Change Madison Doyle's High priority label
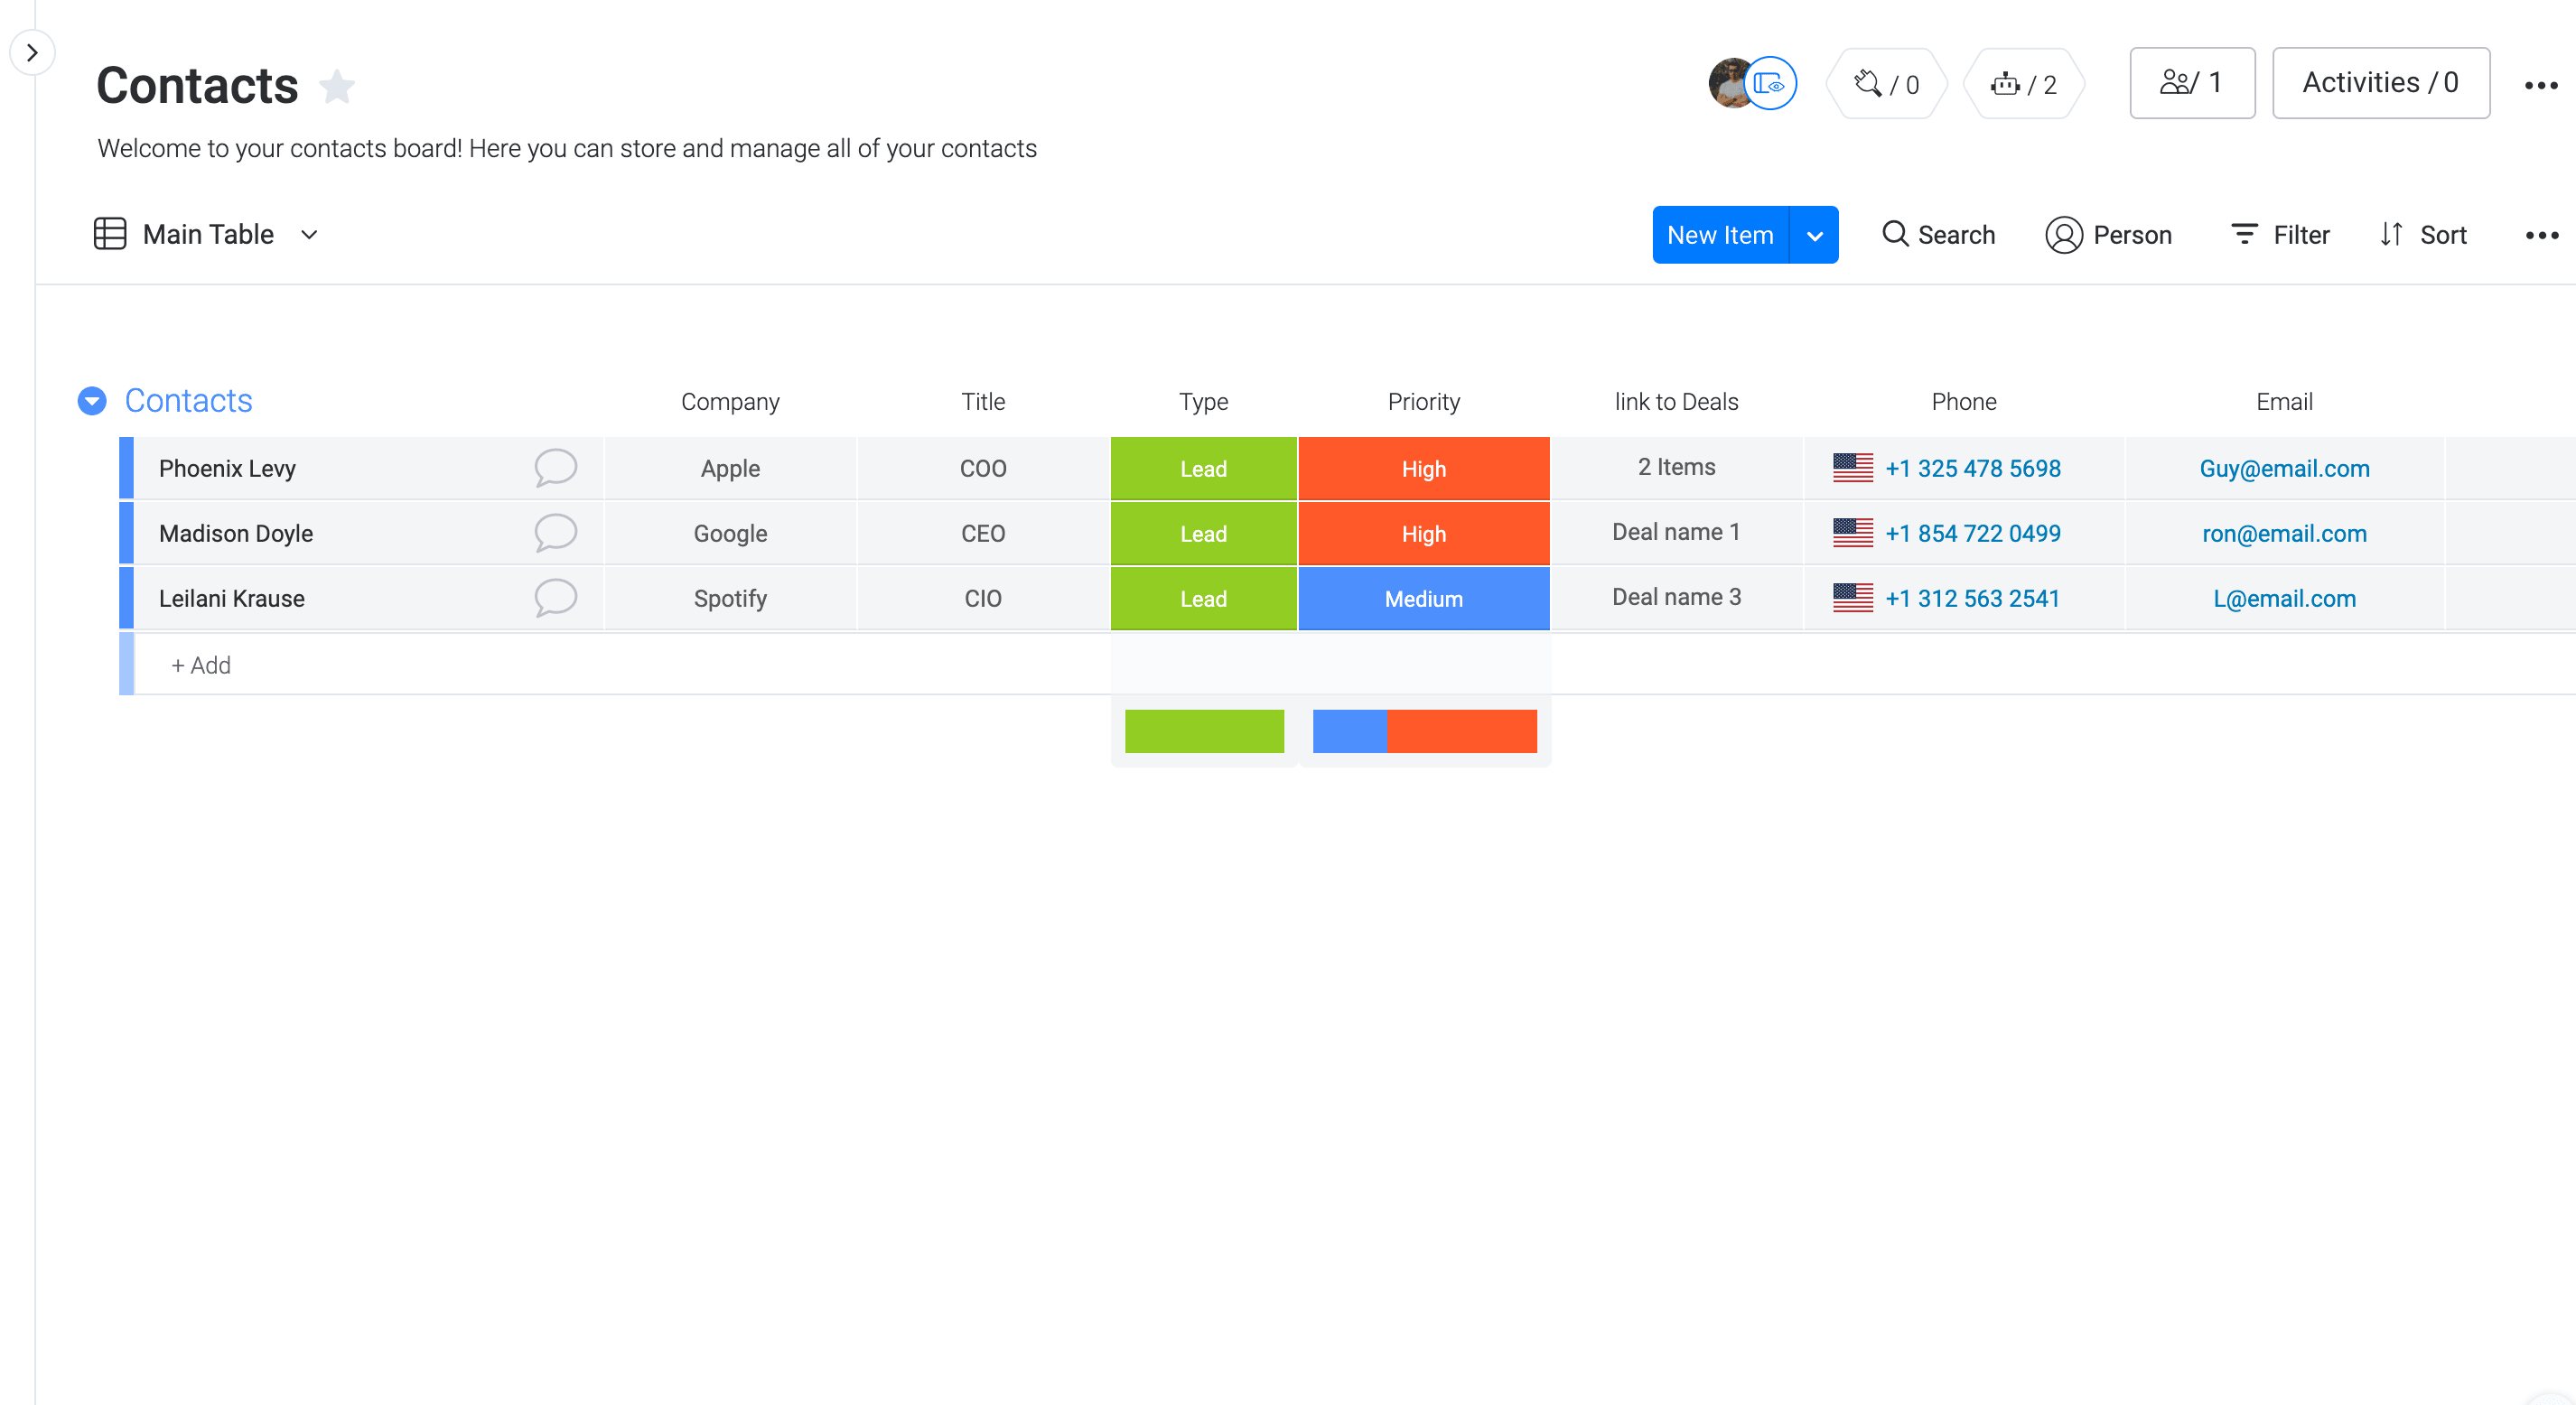Image resolution: width=2576 pixels, height=1405 pixels. [1424, 534]
